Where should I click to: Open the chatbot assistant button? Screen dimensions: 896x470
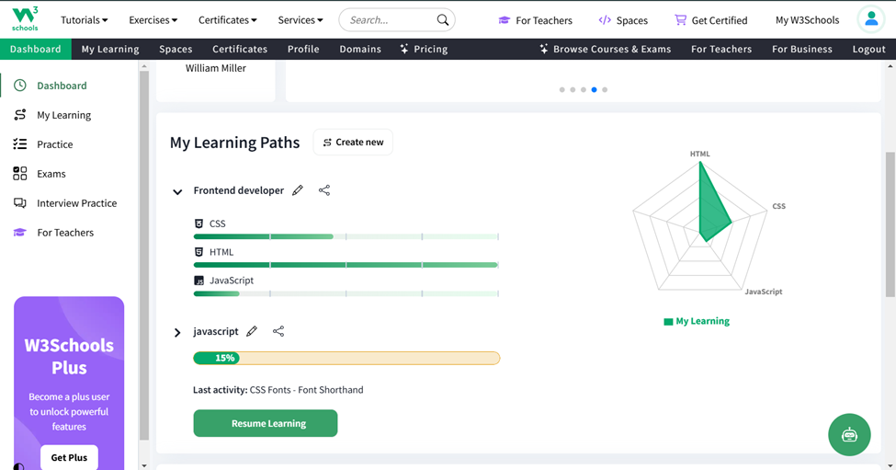tap(850, 434)
